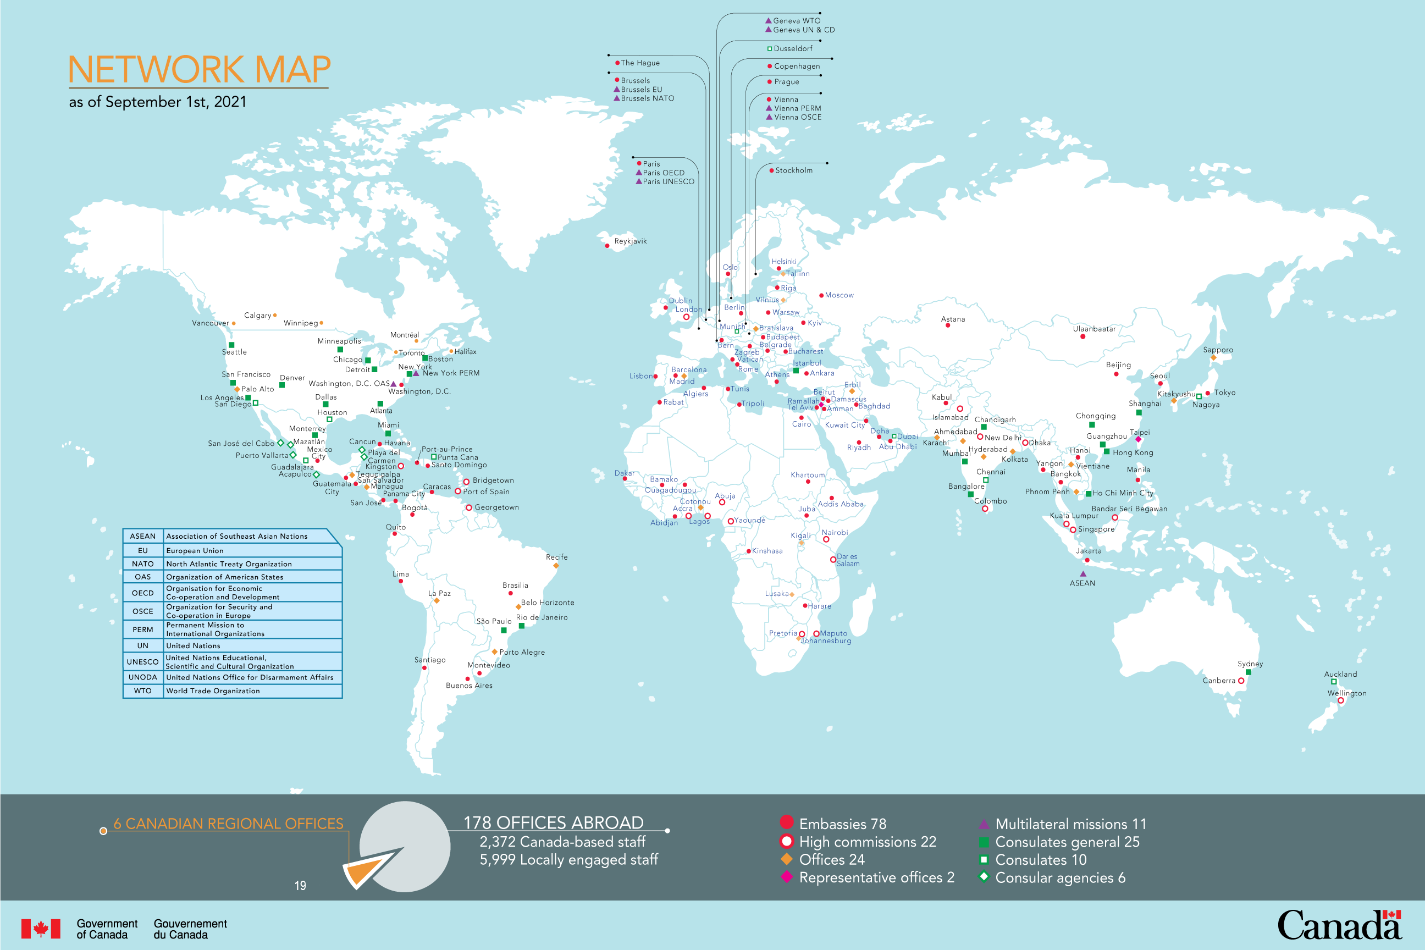Click the green Consulates general square icon

[984, 842]
